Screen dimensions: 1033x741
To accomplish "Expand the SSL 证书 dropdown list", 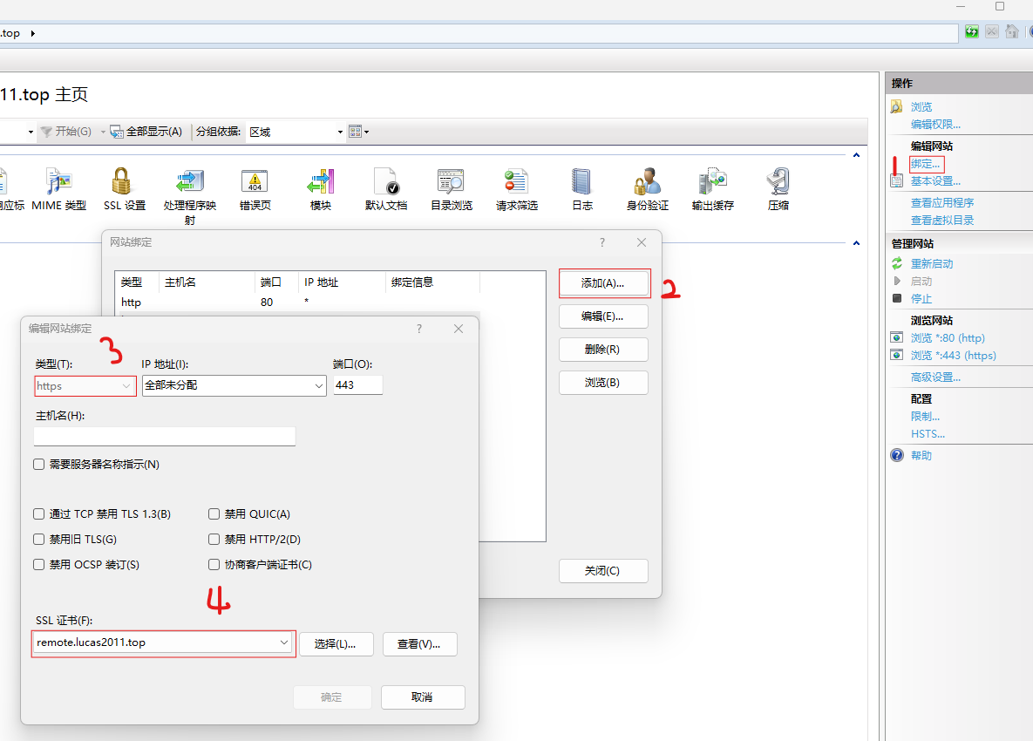I will coord(284,643).
